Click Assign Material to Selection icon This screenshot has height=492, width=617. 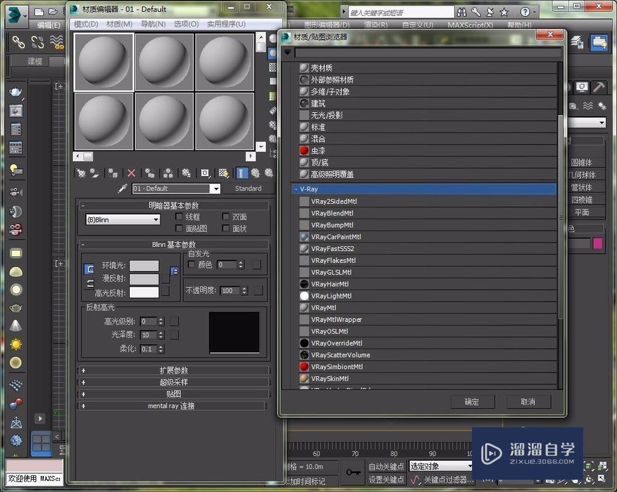tap(113, 173)
